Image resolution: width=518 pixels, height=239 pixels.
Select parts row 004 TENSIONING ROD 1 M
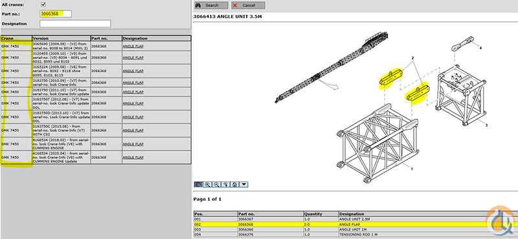click(355, 234)
